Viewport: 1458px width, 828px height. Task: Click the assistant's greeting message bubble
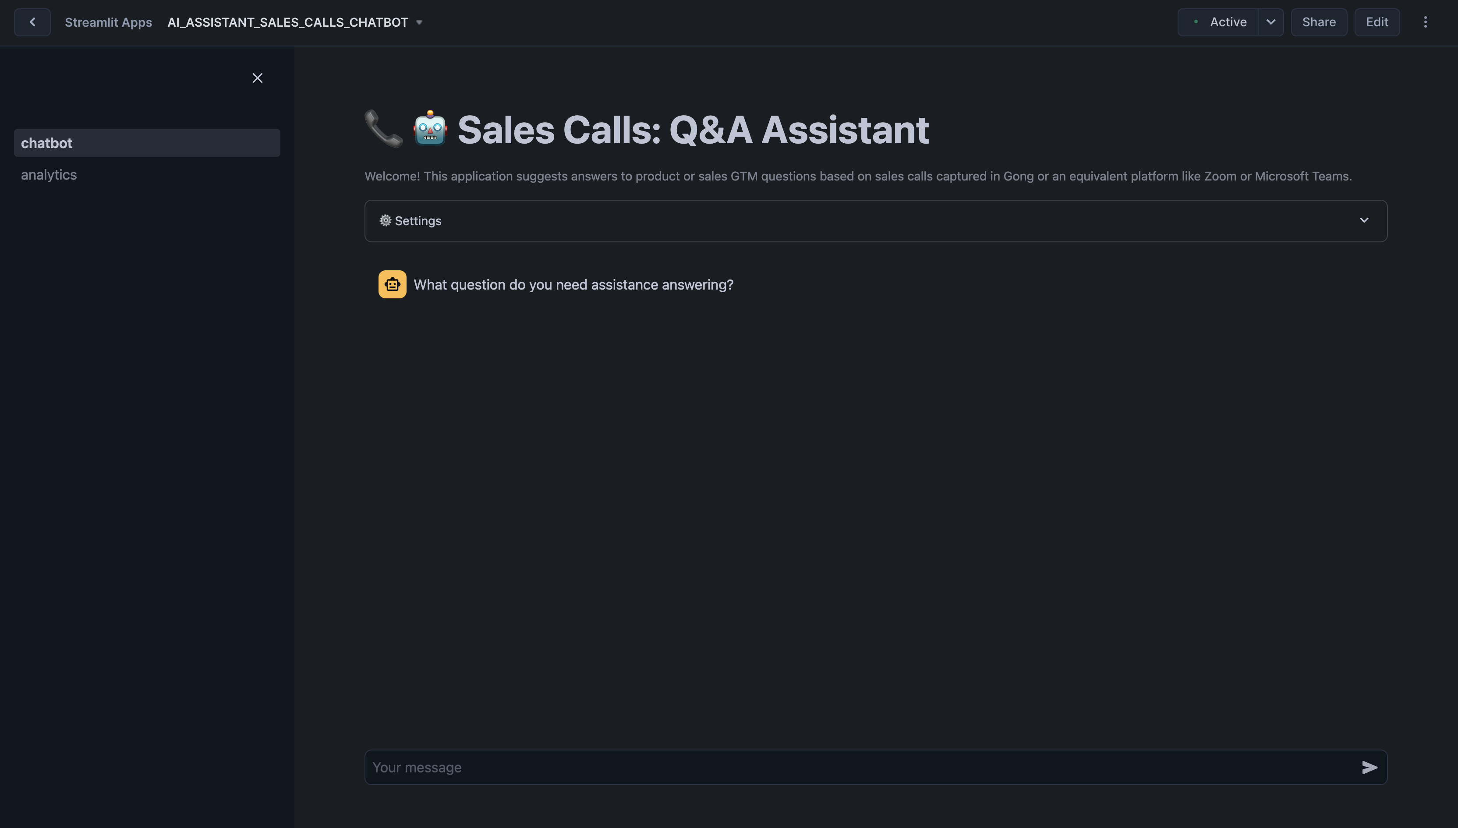click(573, 284)
